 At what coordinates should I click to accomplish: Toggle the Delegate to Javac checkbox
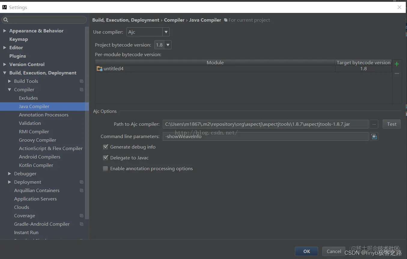click(105, 158)
